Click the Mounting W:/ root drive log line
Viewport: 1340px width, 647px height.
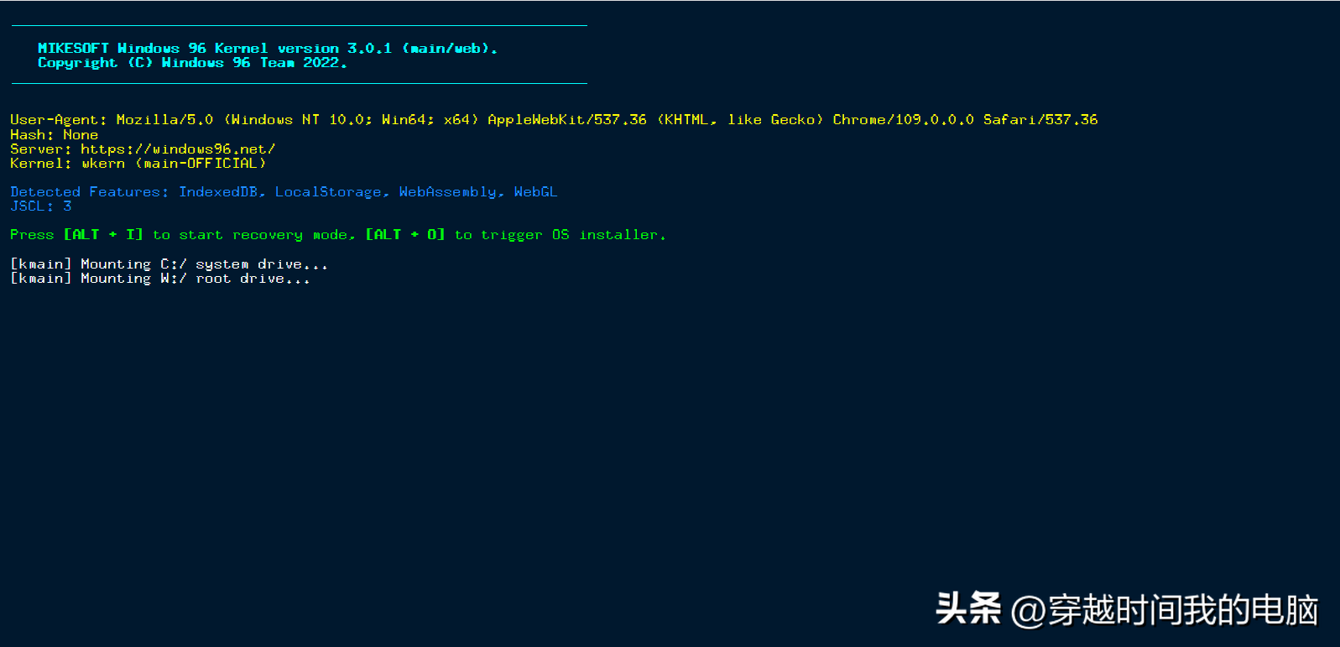160,279
